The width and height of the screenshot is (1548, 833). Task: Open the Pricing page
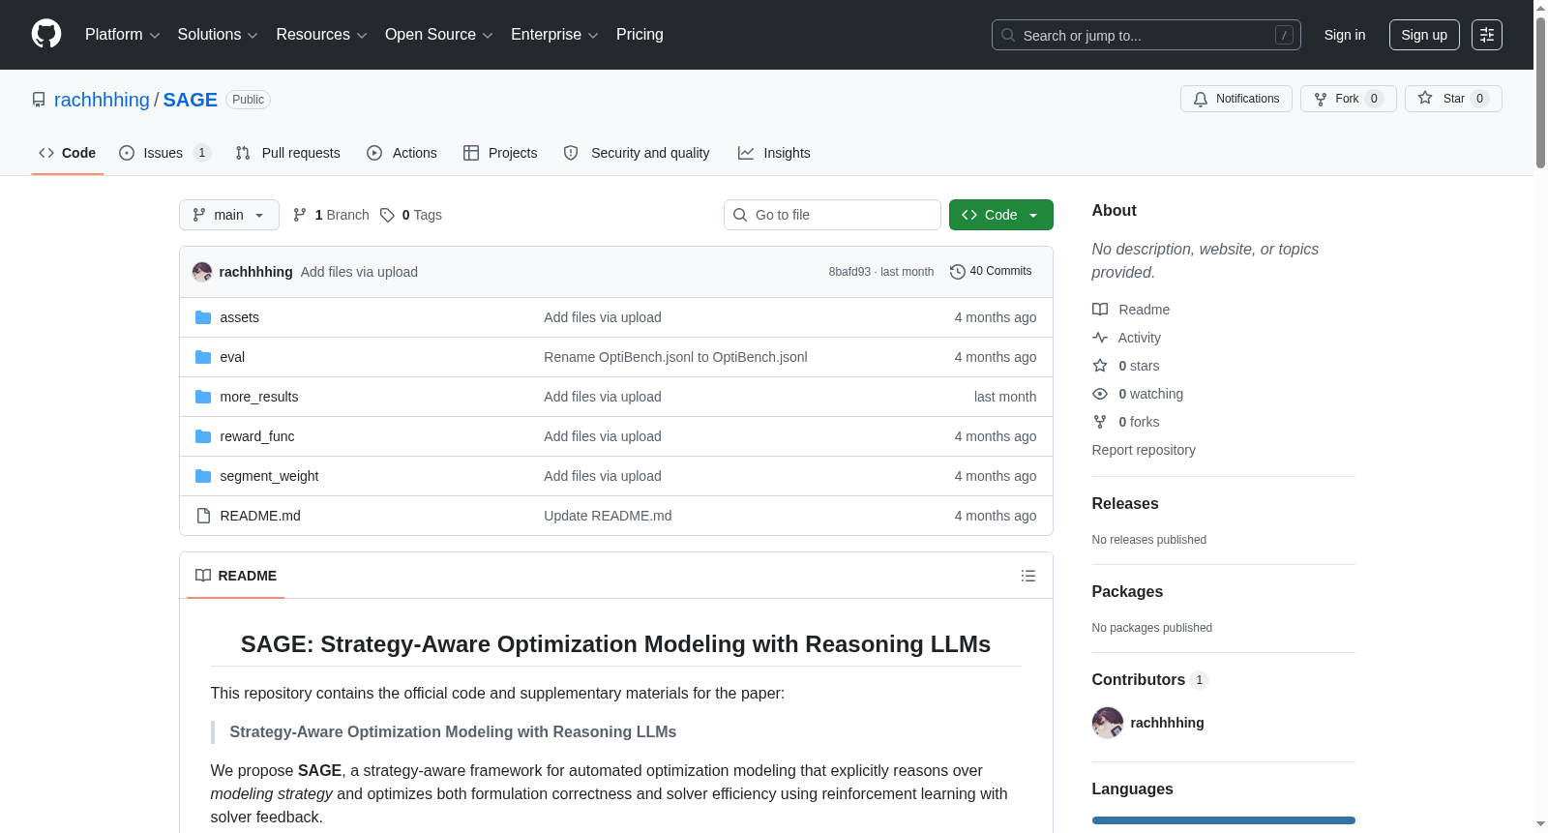pos(640,35)
